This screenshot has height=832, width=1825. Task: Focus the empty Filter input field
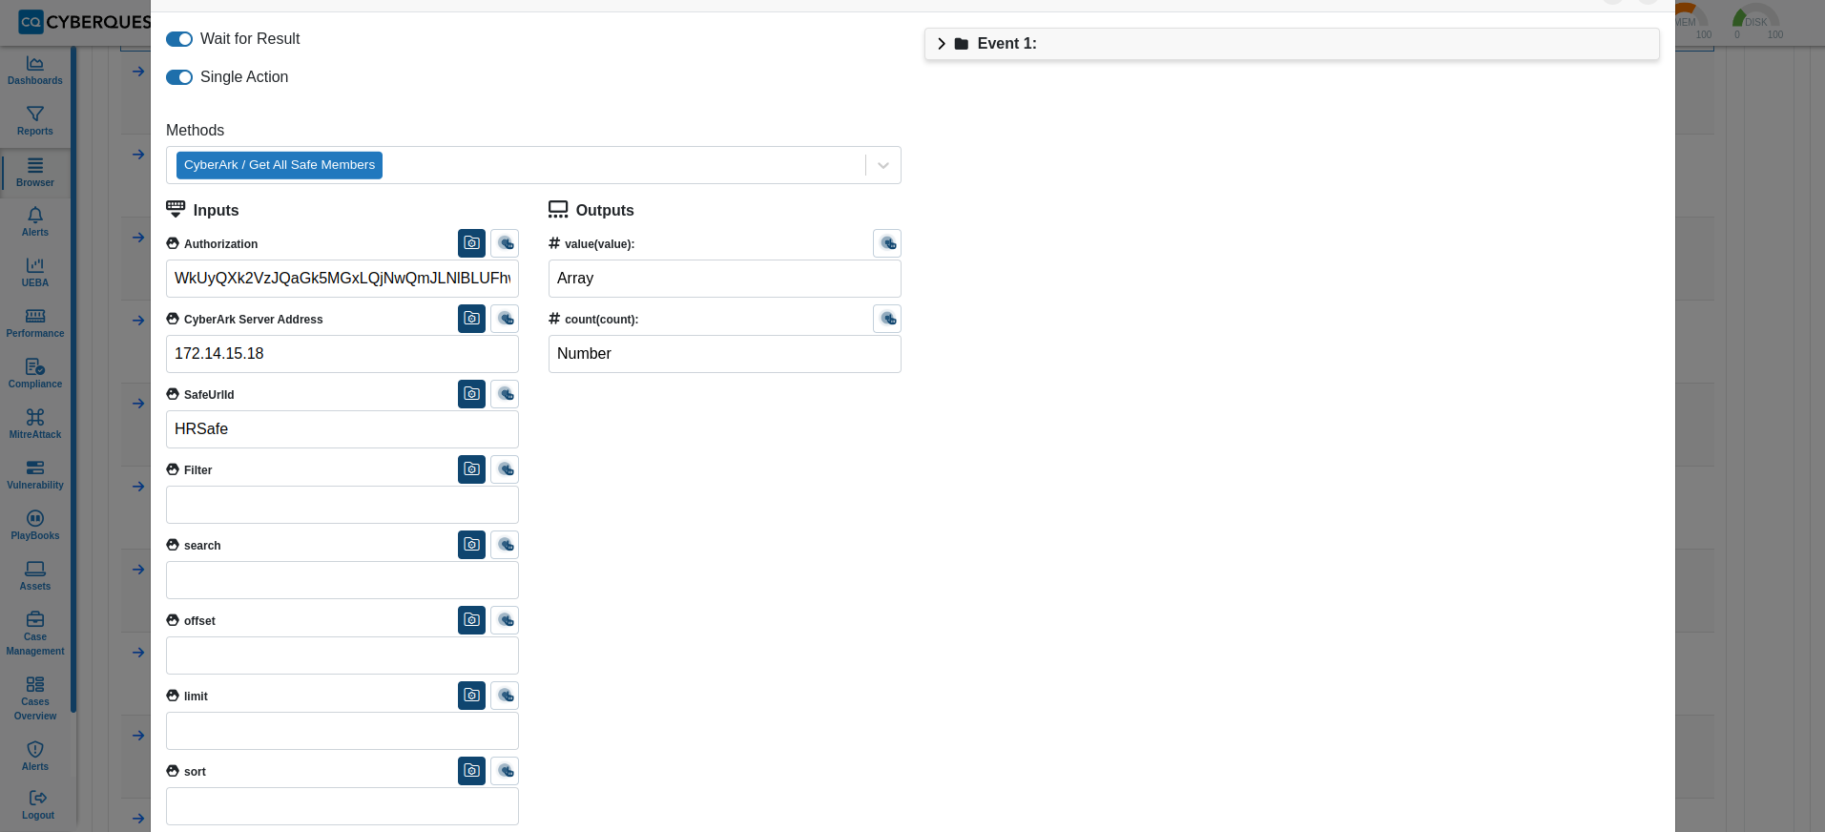[x=342, y=505]
